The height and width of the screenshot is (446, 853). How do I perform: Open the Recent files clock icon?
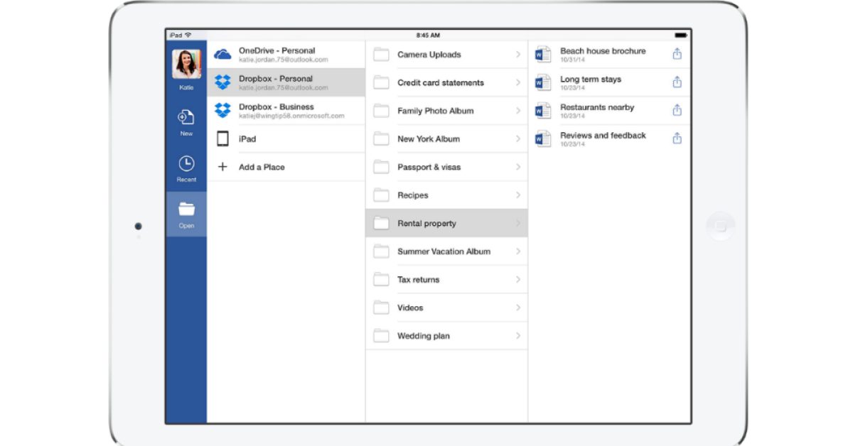click(x=186, y=164)
